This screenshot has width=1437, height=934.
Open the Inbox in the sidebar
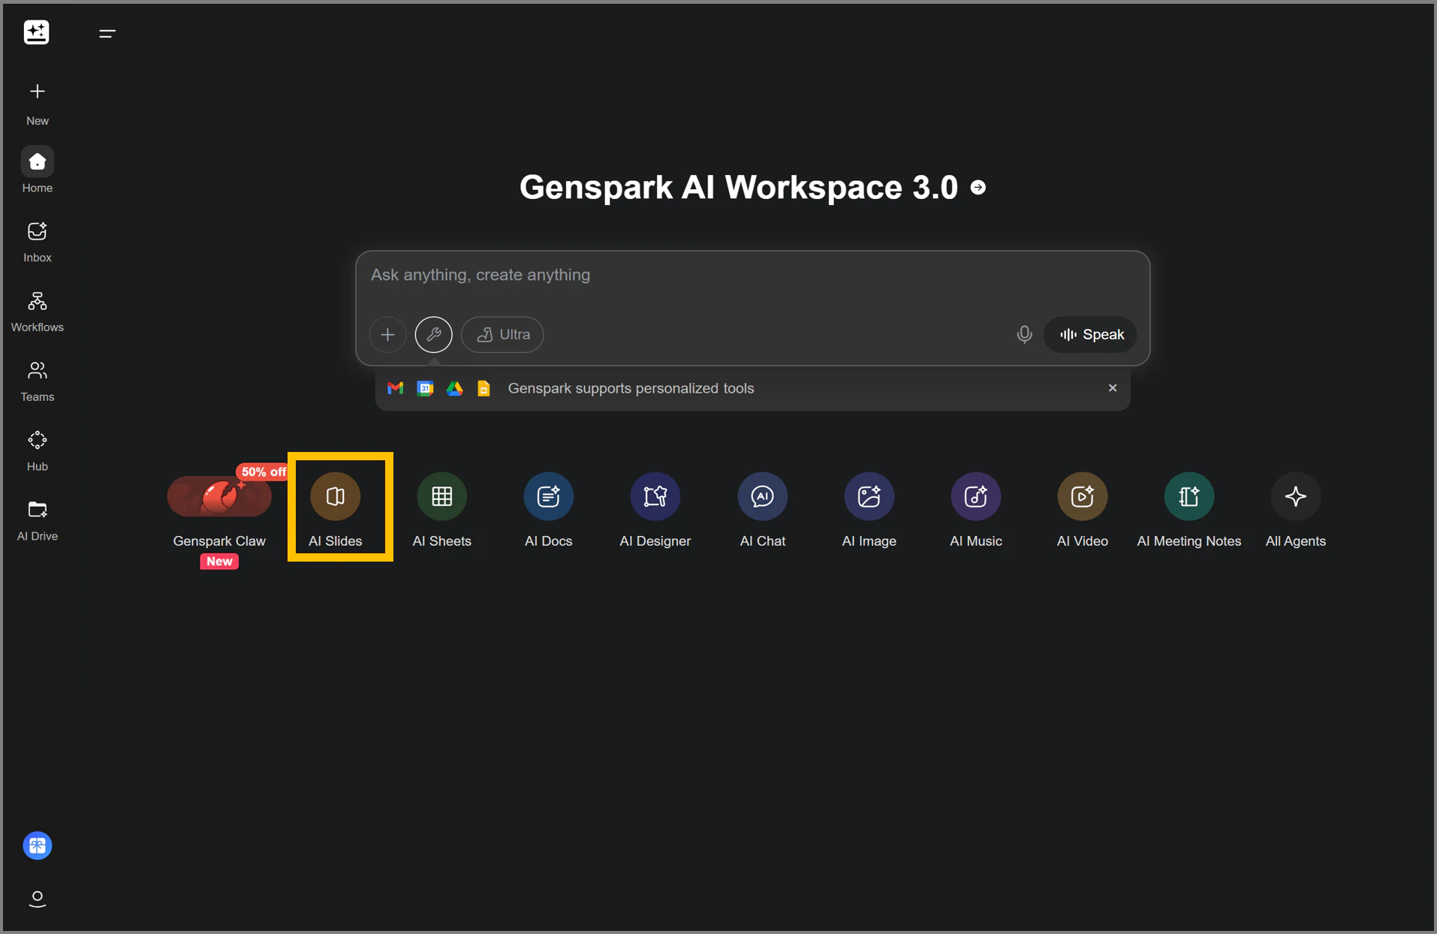[x=38, y=242]
